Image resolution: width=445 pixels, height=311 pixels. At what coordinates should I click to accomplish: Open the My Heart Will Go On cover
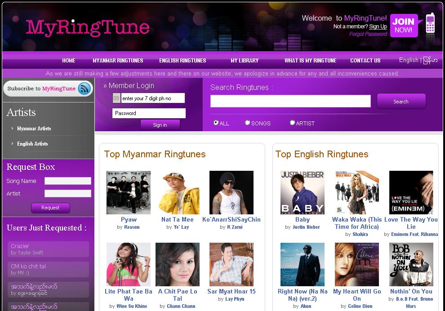[357, 264]
